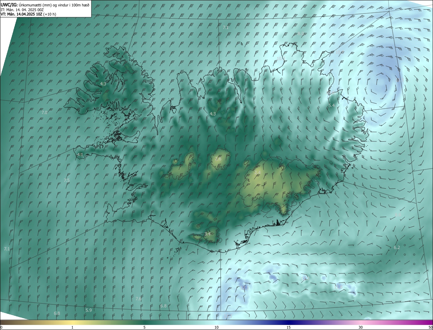Click the 7.1 value at the left map edge
This screenshot has height=330, width=433.
[x=6, y=249]
